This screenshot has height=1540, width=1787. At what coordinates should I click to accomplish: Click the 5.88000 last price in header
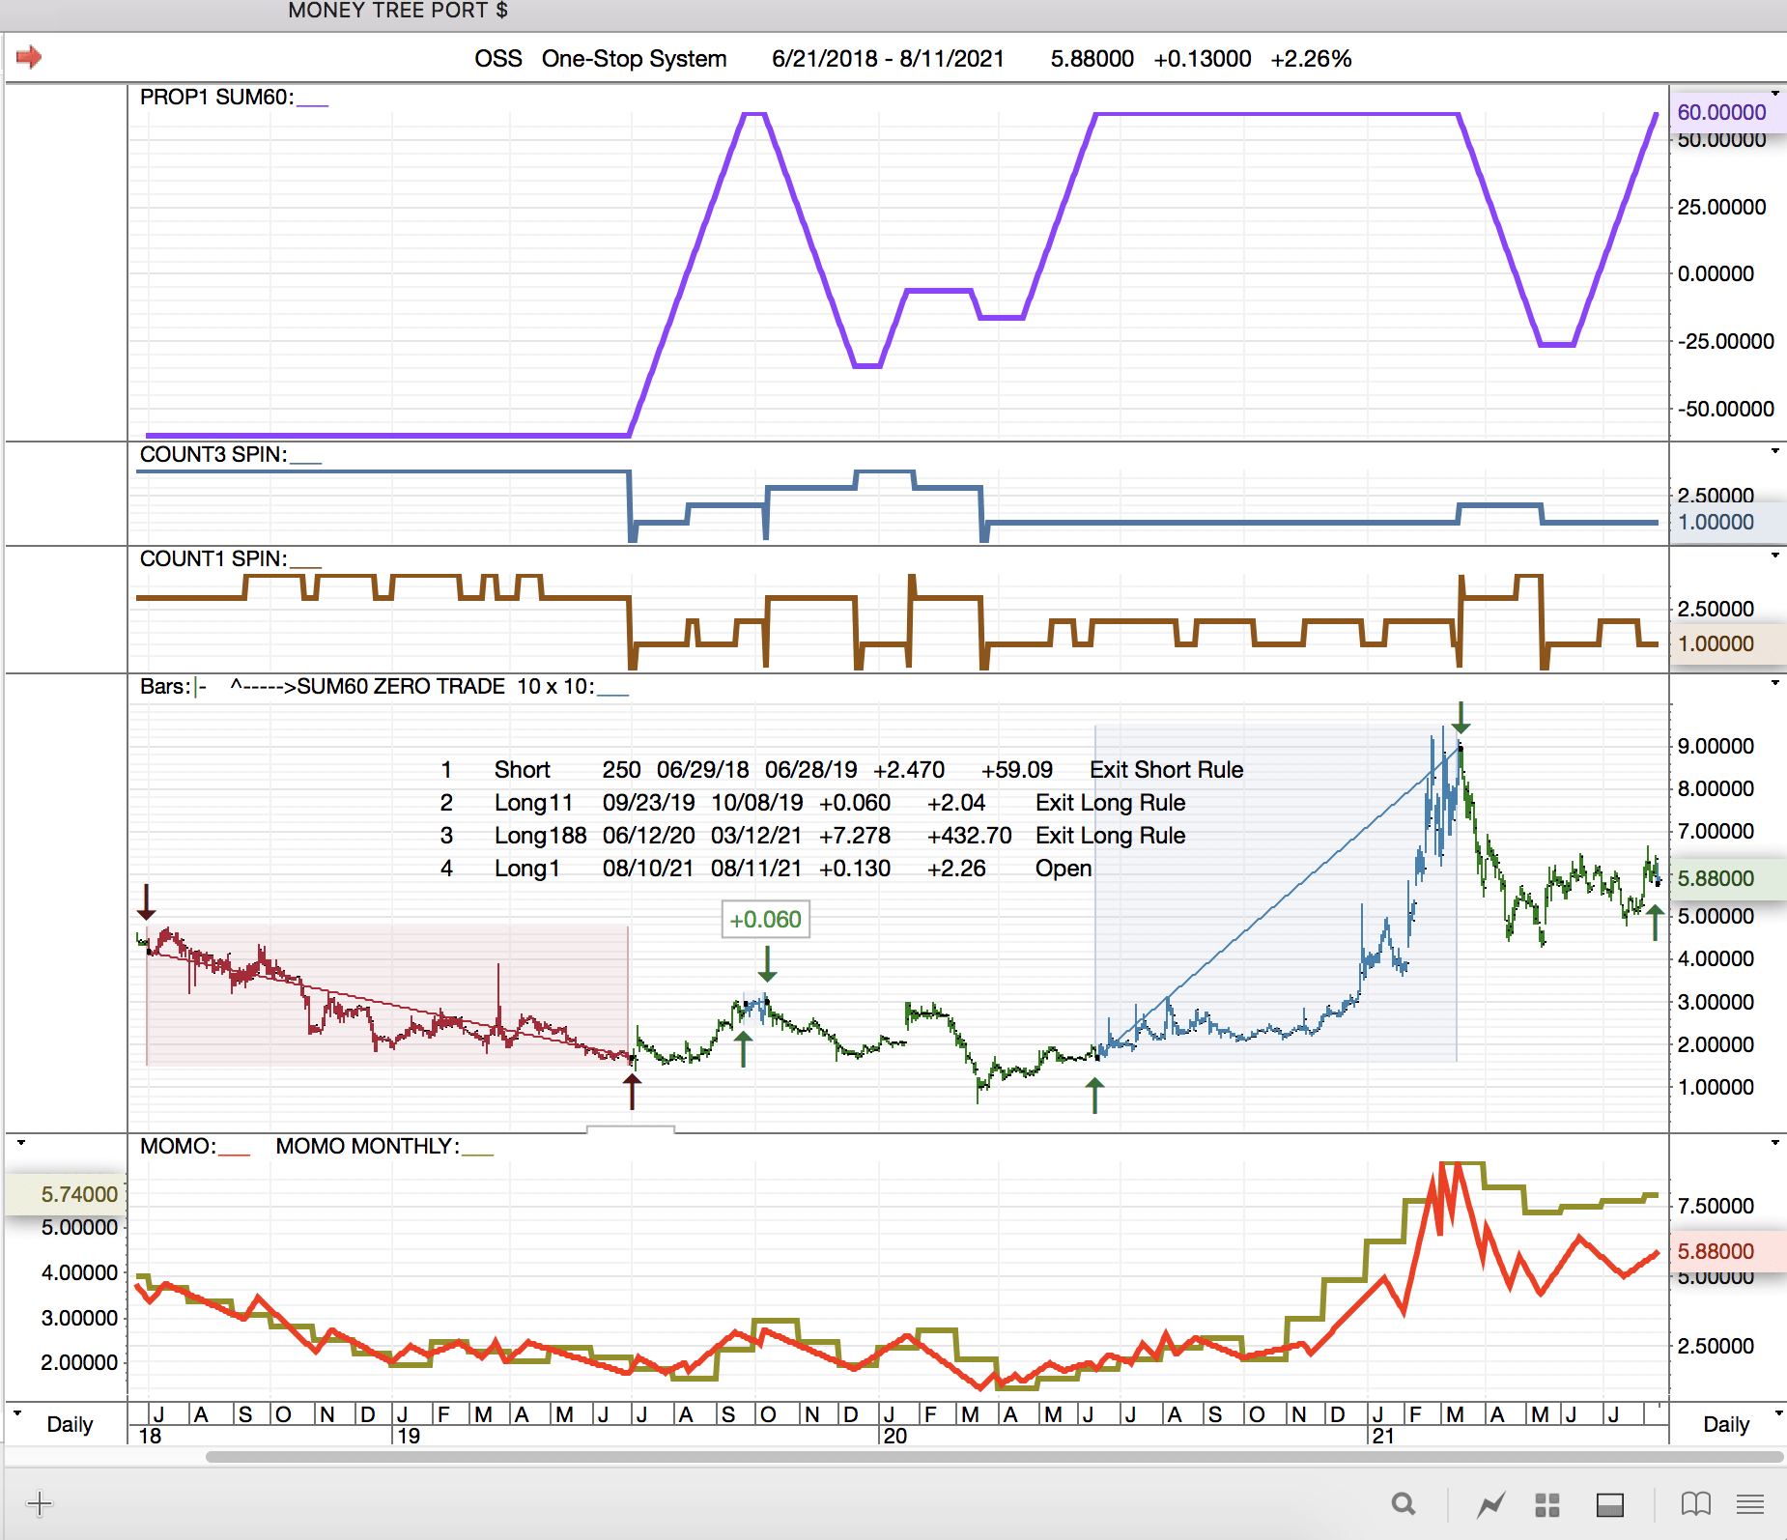point(1092,59)
